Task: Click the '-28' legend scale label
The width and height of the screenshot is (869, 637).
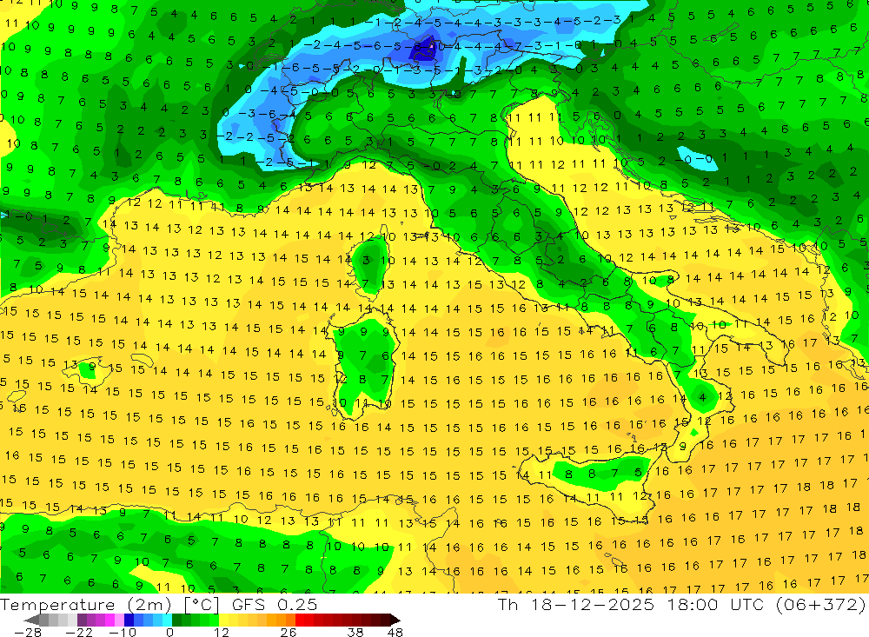Action: [x=28, y=632]
